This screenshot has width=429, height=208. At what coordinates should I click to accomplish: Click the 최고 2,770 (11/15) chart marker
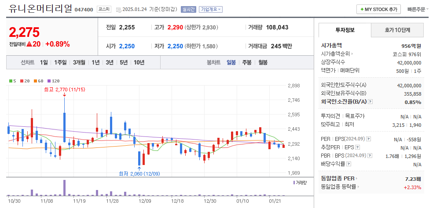tap(65, 90)
